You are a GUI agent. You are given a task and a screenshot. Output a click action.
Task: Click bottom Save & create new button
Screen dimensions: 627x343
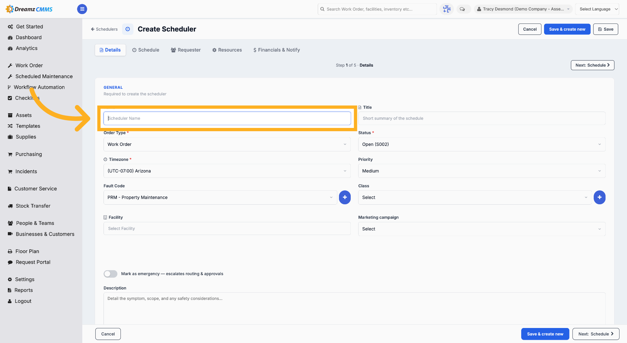coord(545,334)
